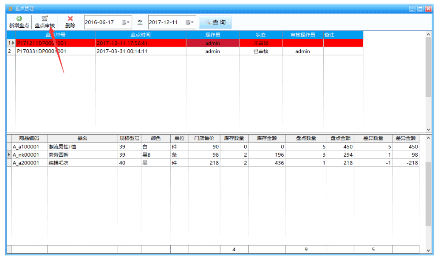441x264 pixels.
Task: Click the 商品编码 column header
Action: (x=29, y=138)
